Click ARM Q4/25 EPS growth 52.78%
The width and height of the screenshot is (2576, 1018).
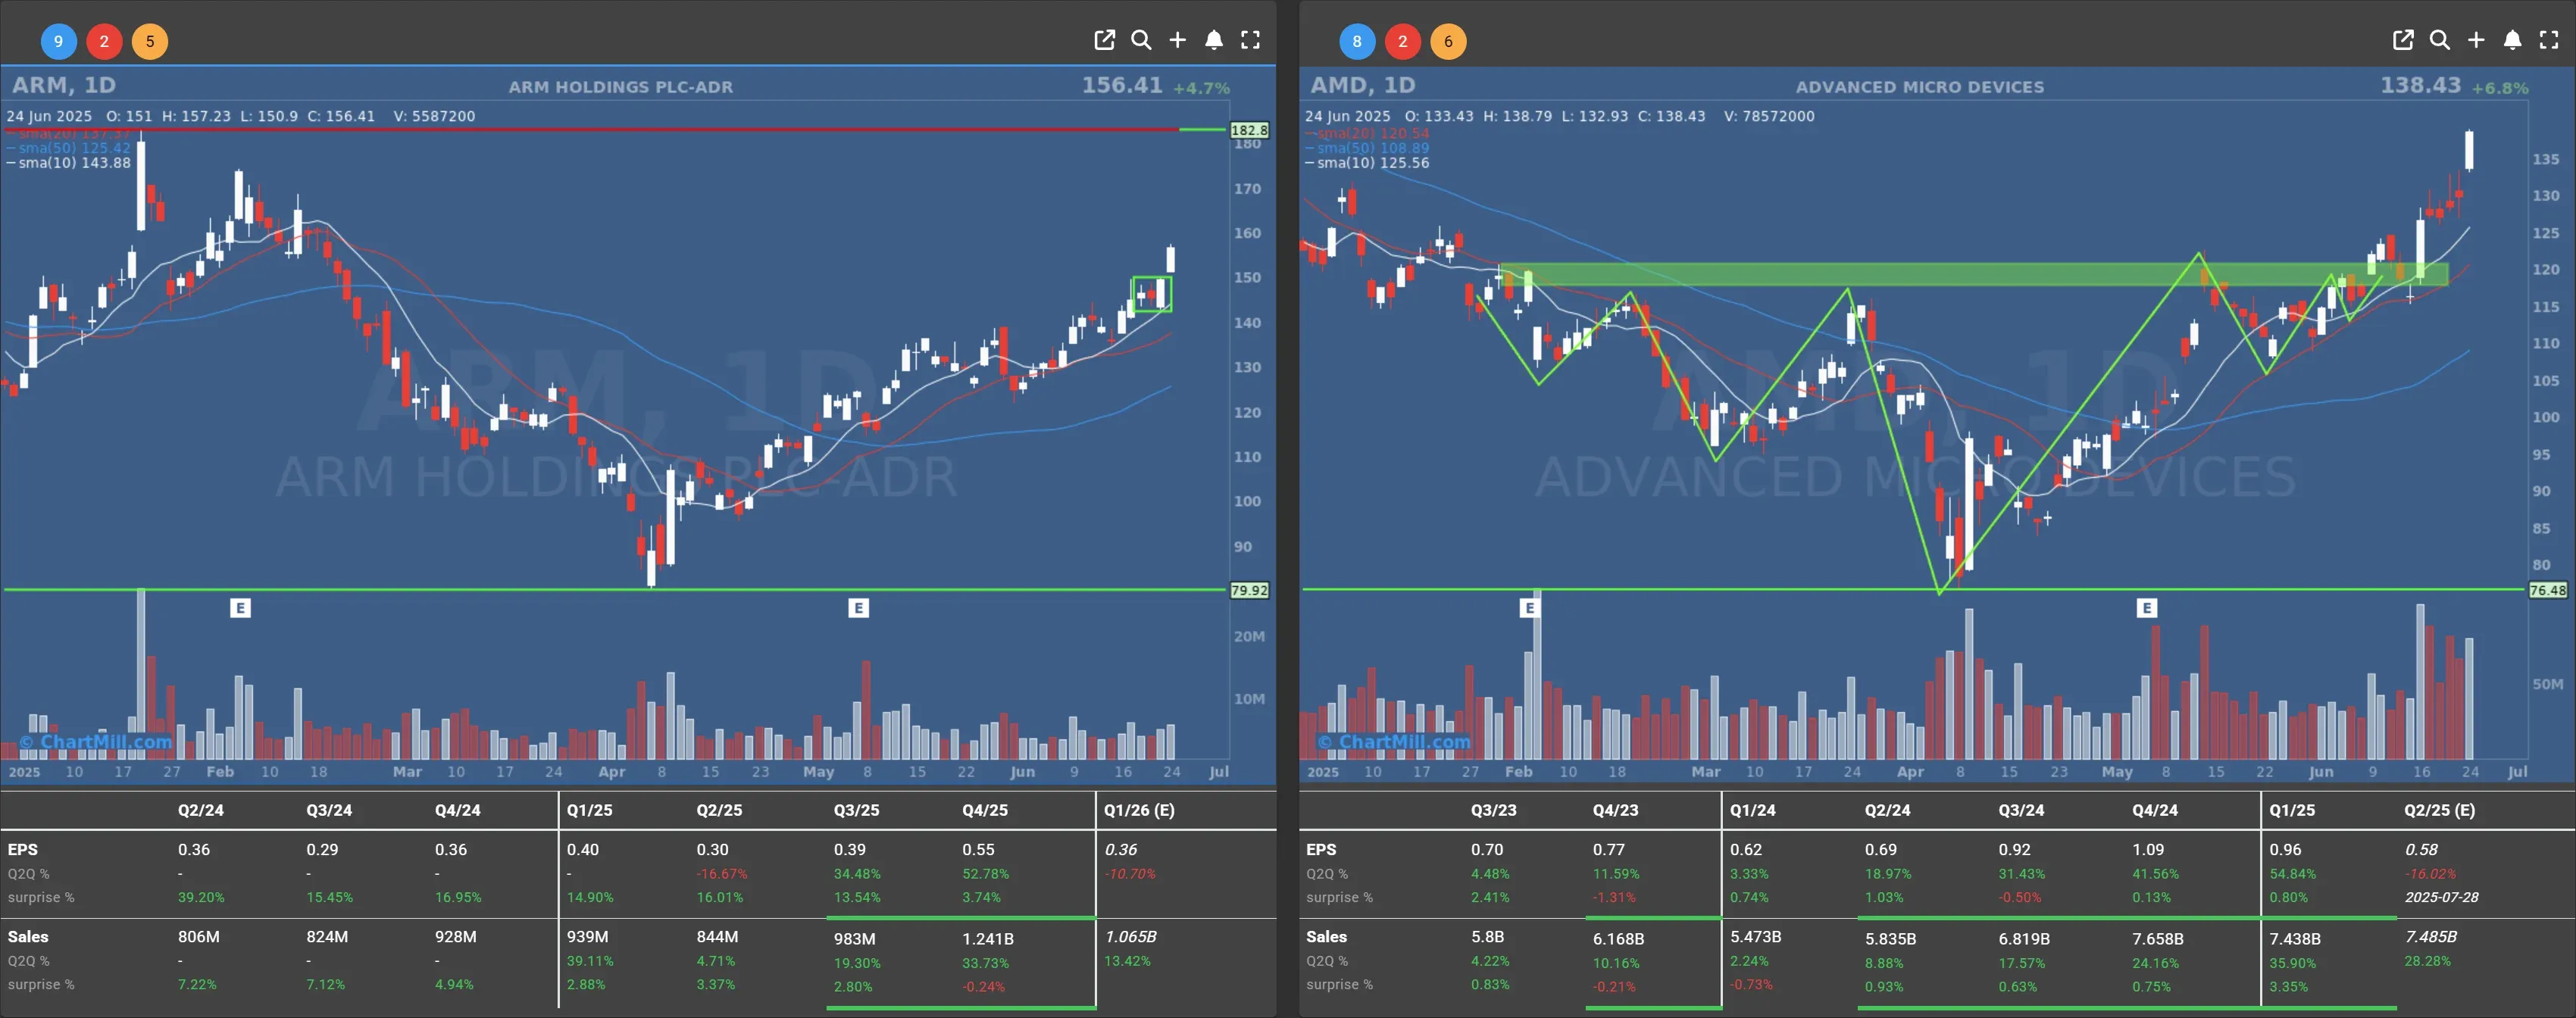tap(985, 874)
